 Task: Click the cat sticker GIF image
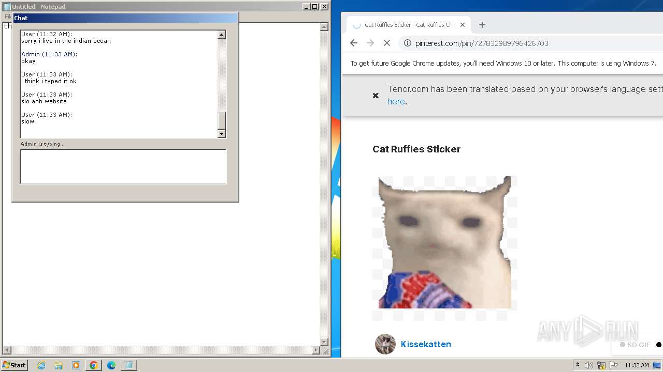(x=444, y=243)
